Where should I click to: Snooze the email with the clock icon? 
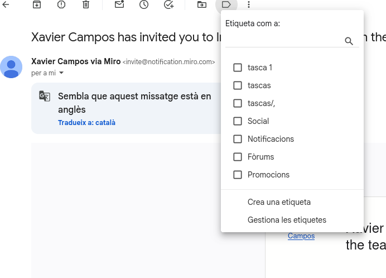[x=144, y=4]
